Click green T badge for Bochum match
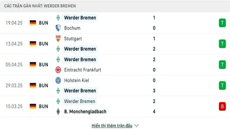The image size is (230, 129). click(x=222, y=23)
